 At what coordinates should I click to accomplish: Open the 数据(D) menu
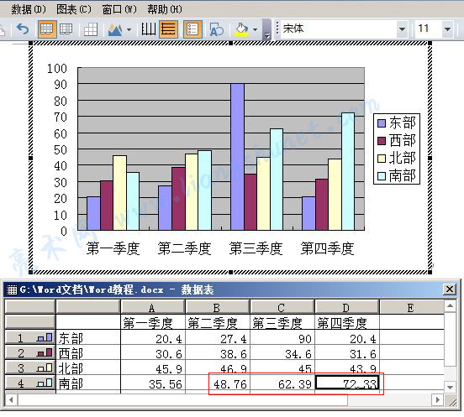point(29,9)
